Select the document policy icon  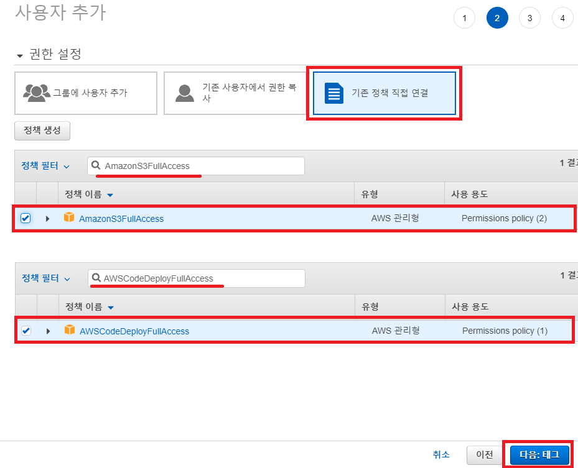334,93
